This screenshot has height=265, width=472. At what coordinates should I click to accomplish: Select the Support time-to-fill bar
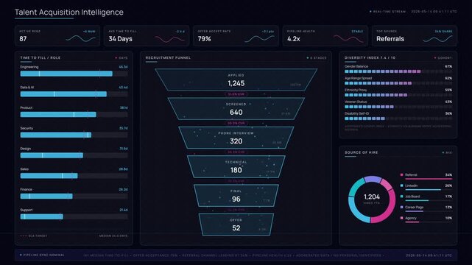click(x=74, y=217)
